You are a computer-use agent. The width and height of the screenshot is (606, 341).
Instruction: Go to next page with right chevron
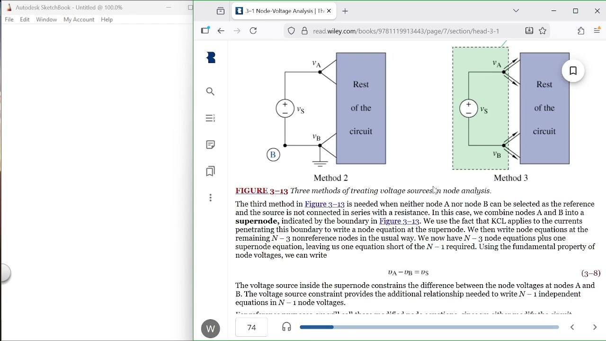point(595,327)
